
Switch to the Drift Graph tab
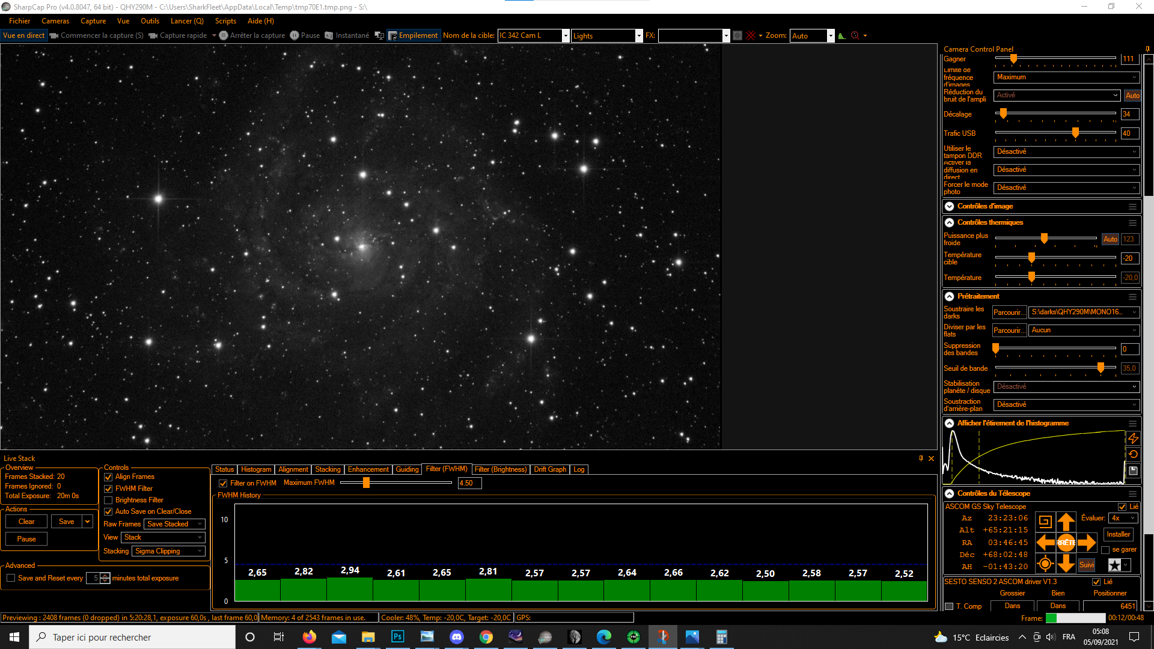(x=550, y=469)
